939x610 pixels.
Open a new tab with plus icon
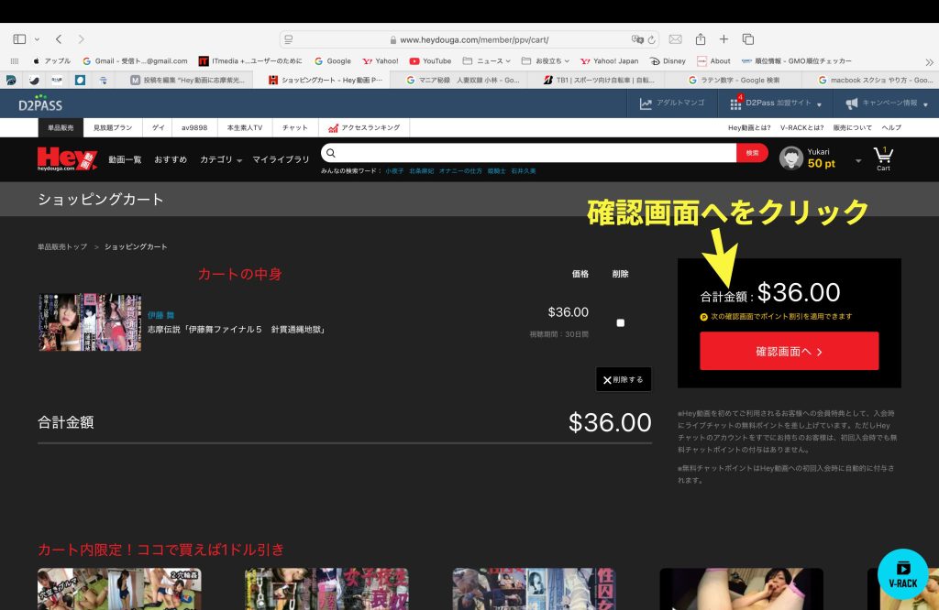724,39
